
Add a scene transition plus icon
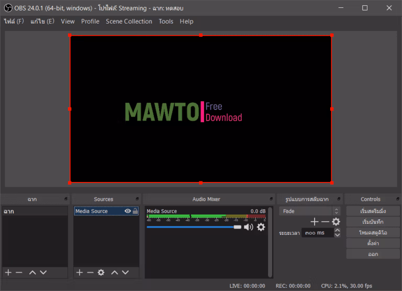click(x=314, y=221)
